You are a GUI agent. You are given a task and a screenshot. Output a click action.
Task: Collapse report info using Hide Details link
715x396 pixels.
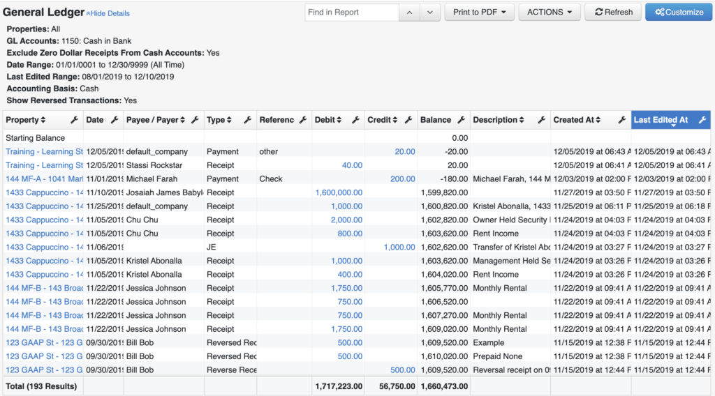108,14
